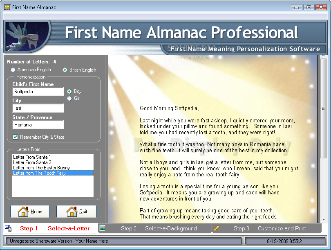The width and height of the screenshot is (331, 250).
Task: Click the City input field
Action: coord(38,108)
